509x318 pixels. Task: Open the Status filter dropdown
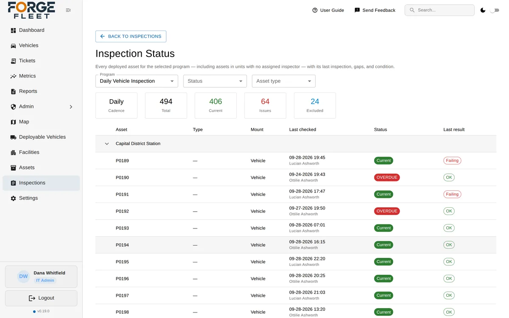(x=215, y=81)
